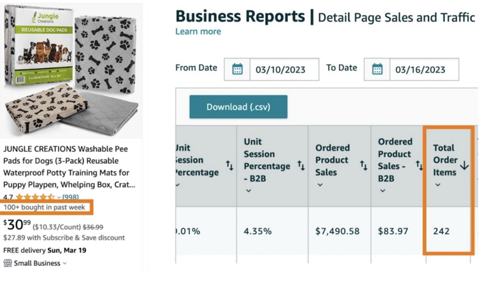Expand chevron under Unit Session Percentage header
This screenshot has width=480, height=286.
click(178, 184)
